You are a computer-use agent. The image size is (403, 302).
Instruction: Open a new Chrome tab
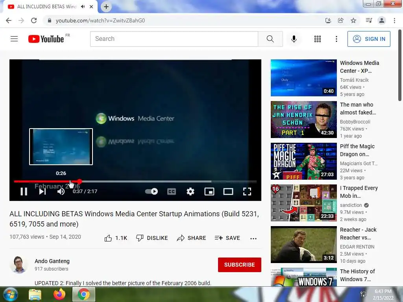click(106, 7)
